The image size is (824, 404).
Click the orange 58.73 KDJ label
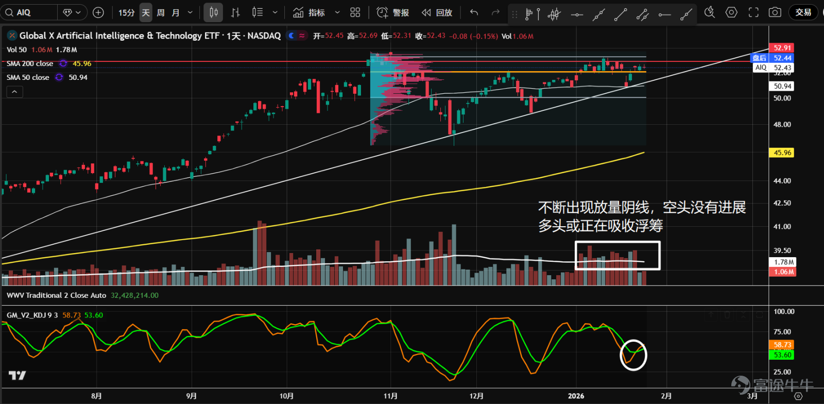point(782,345)
